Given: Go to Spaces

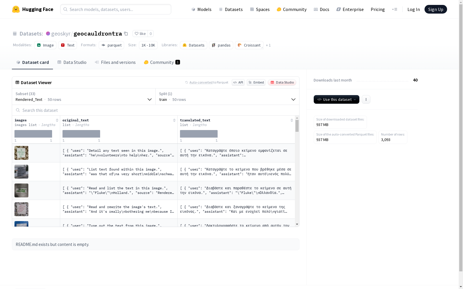Looking at the screenshot, I should pos(260,9).
